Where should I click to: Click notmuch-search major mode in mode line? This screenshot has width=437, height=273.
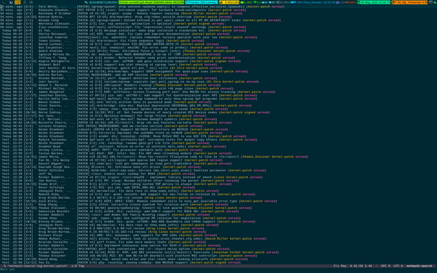(x=419, y=266)
